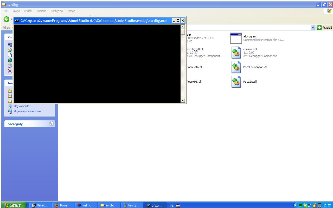Click the keyboard icon next to PL
This screenshot has height=208, width=333.
[178, 205]
